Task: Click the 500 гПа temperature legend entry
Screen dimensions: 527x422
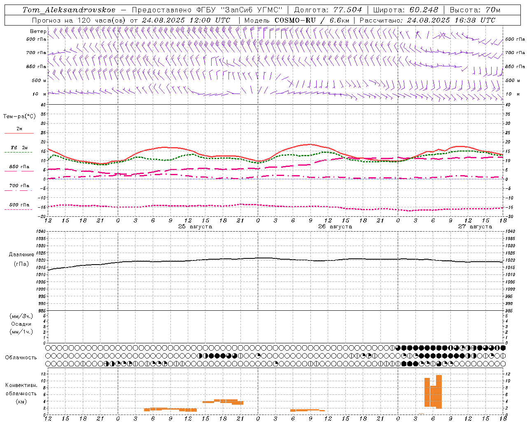Action: (19, 207)
